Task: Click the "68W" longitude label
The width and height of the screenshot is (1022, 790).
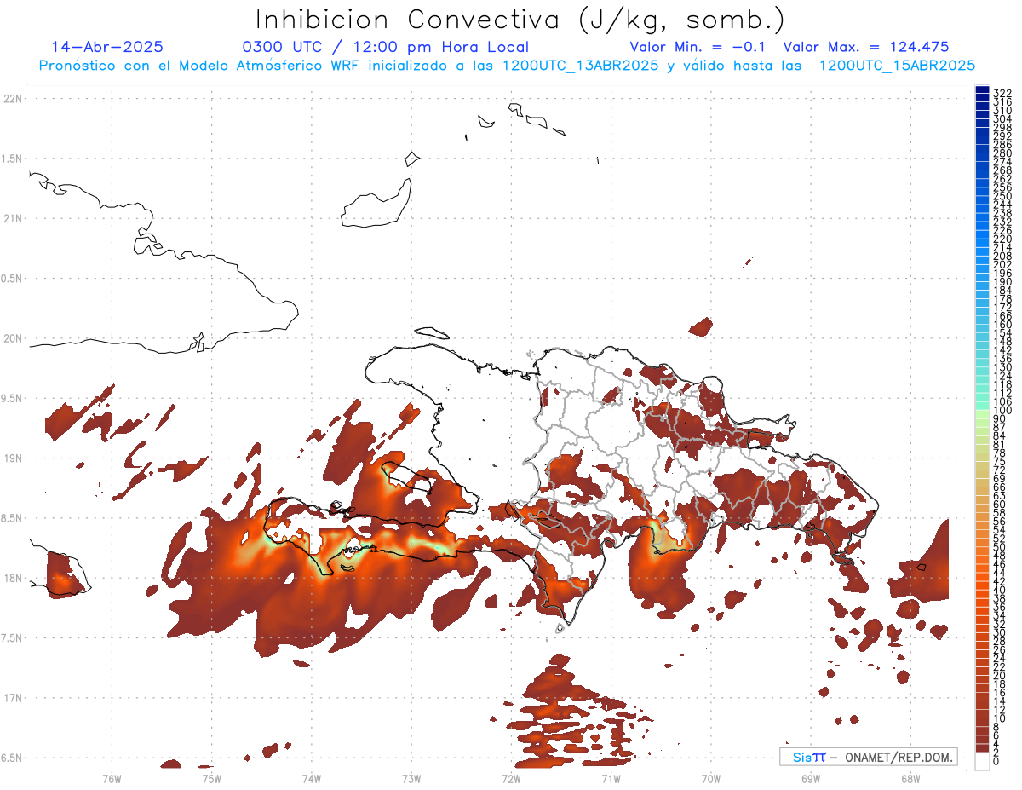Action: point(910,778)
